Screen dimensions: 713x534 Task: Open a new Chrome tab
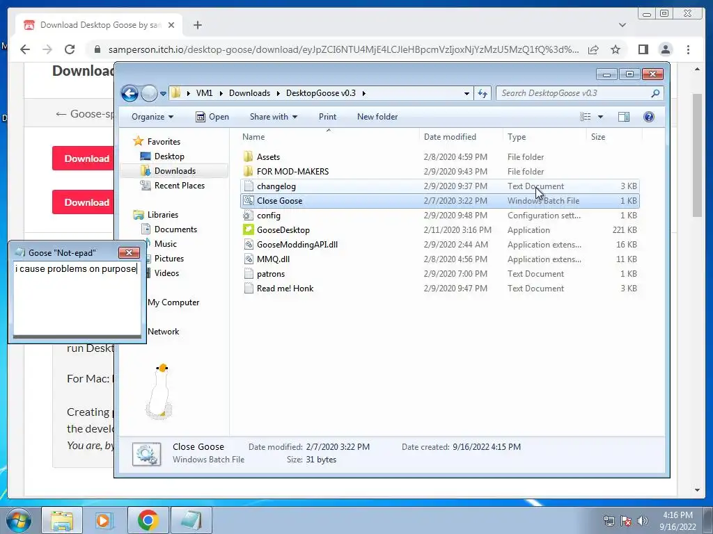[x=197, y=25]
